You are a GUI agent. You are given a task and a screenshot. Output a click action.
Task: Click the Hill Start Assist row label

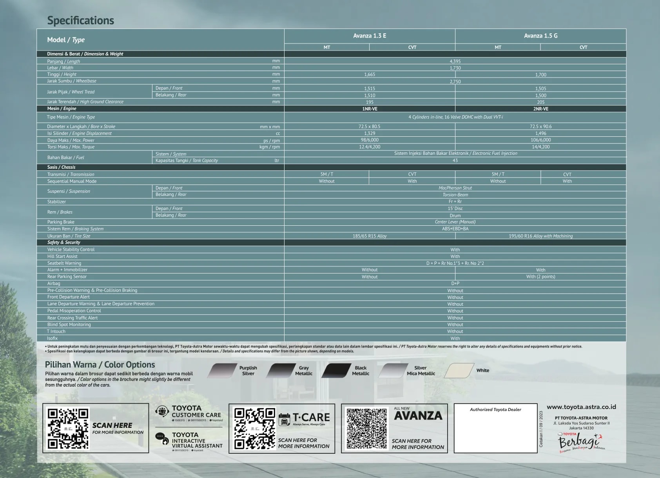tap(62, 257)
